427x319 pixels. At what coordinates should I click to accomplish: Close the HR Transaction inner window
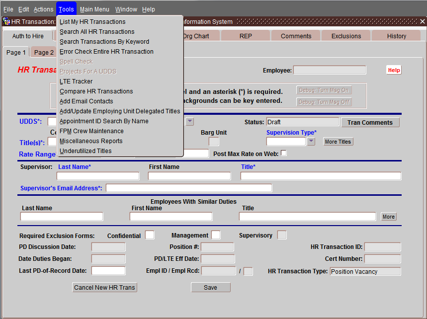click(x=422, y=21)
